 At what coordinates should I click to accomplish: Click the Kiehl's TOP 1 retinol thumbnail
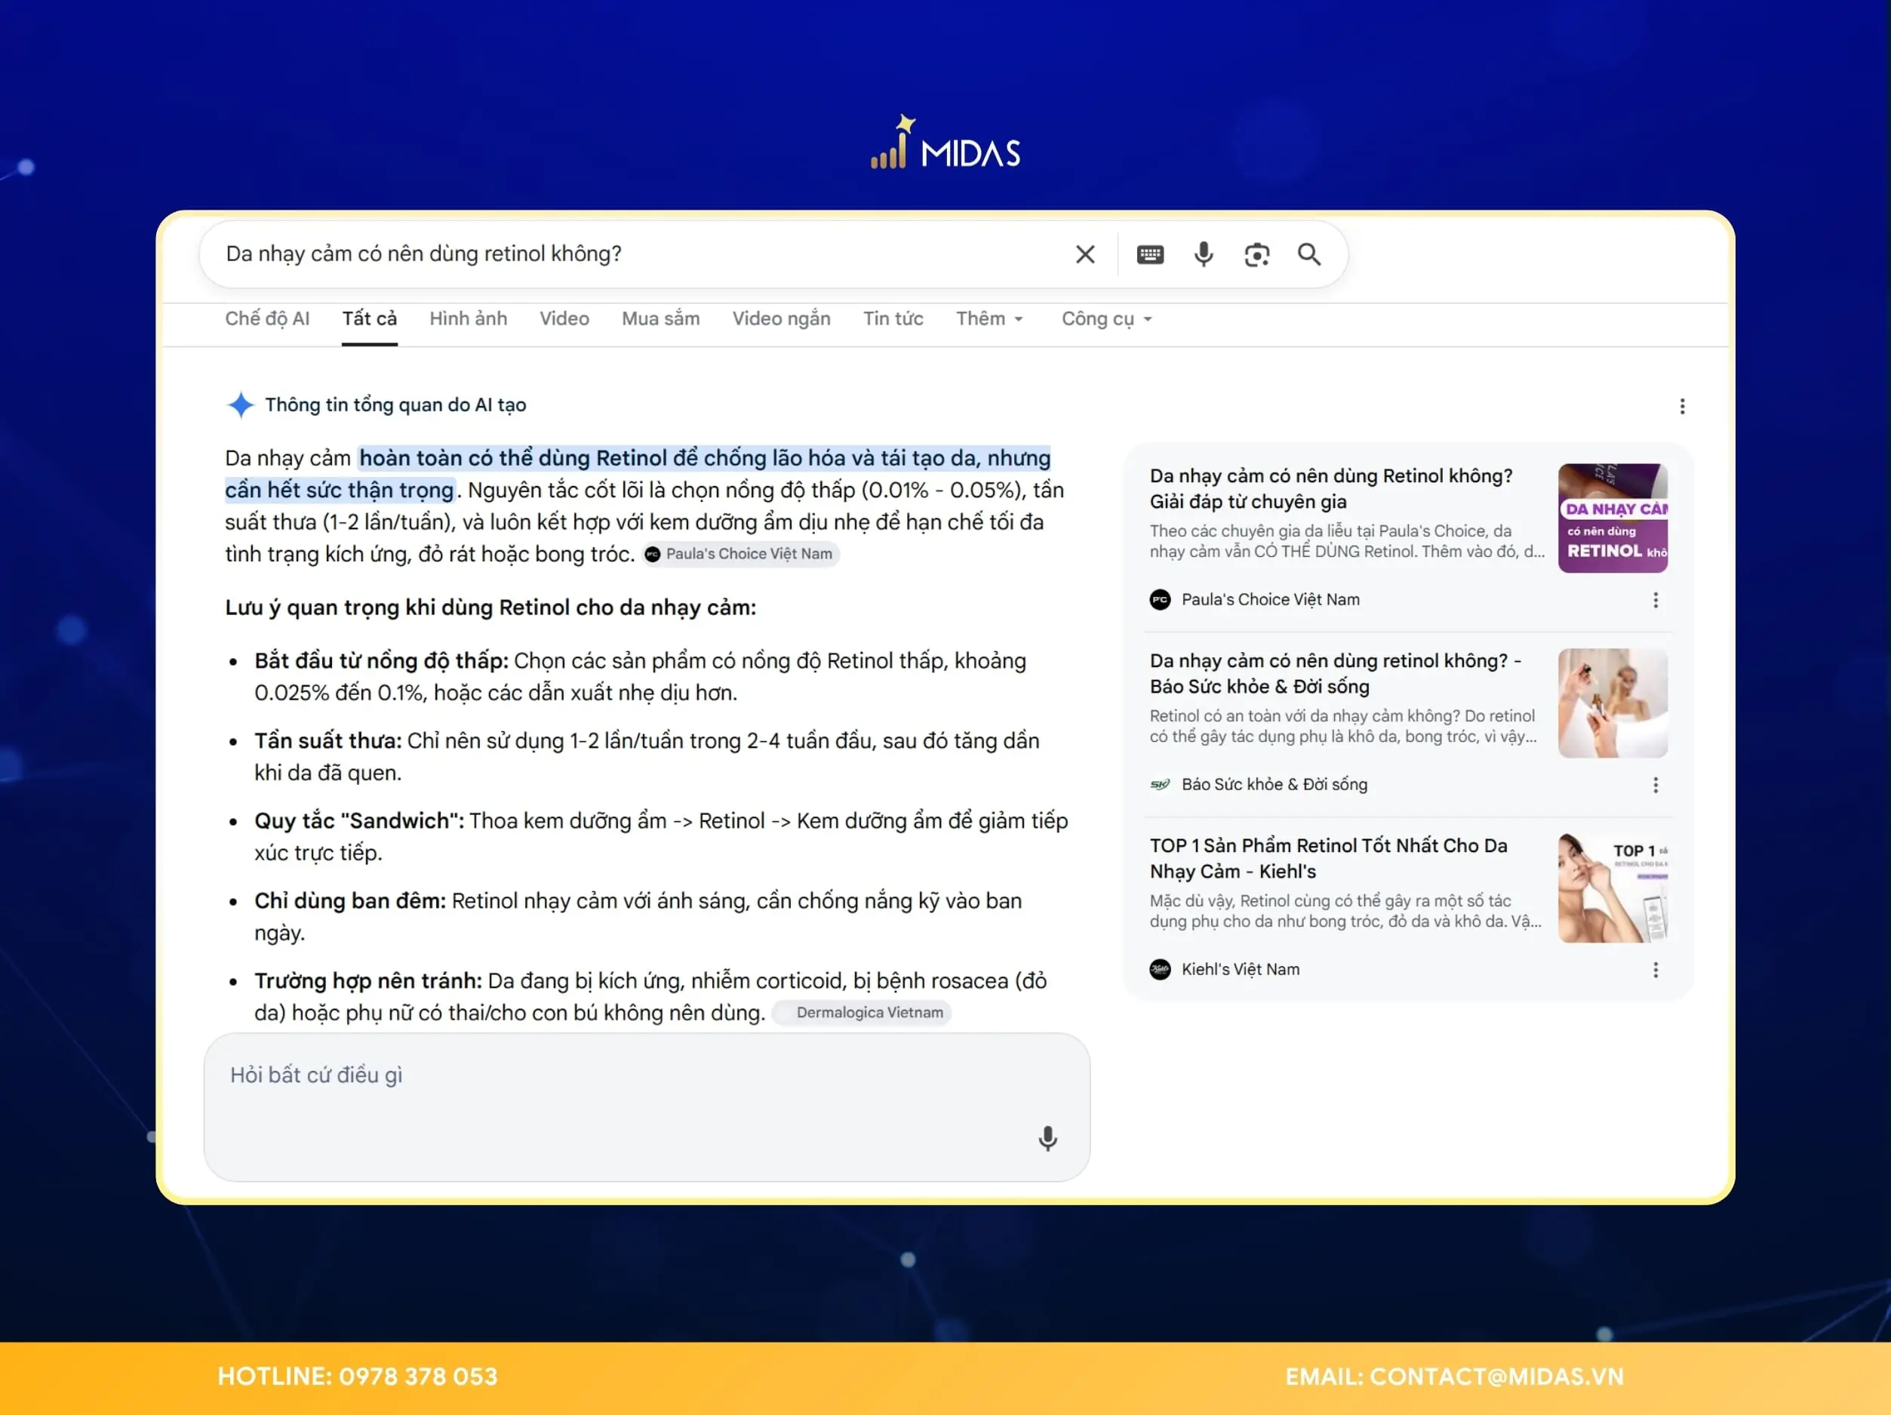pyautogui.click(x=1613, y=887)
